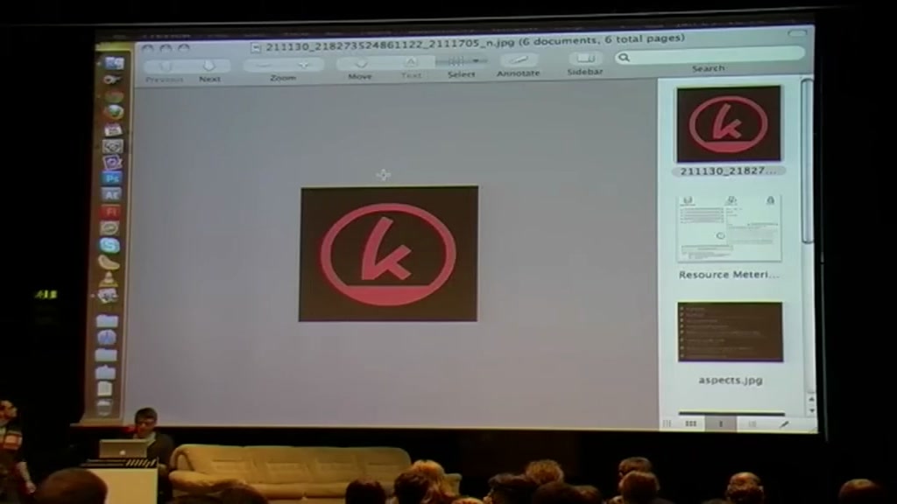Go to the Previous document

point(166,66)
